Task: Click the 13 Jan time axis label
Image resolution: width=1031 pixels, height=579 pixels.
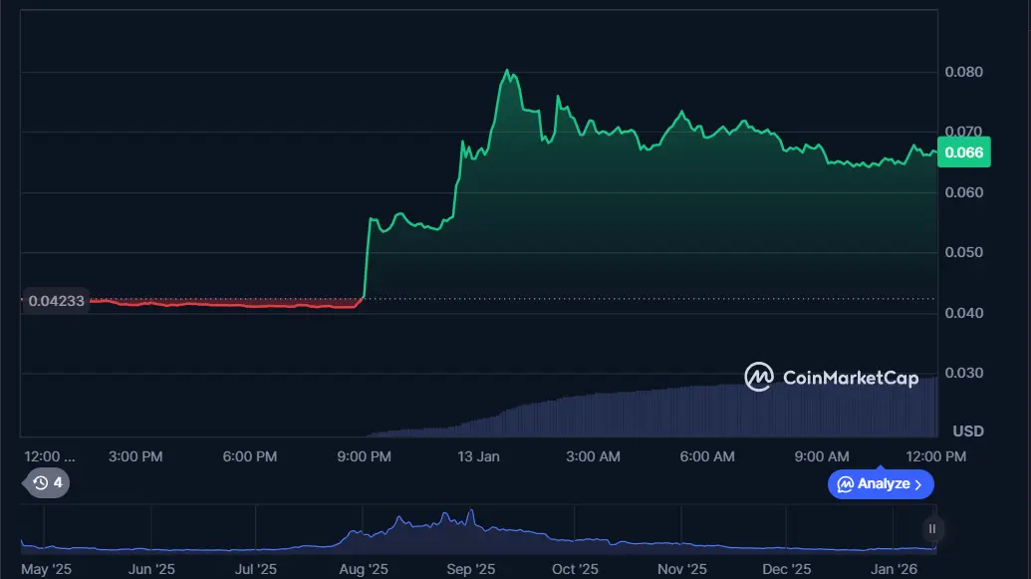Action: pyautogui.click(x=478, y=456)
